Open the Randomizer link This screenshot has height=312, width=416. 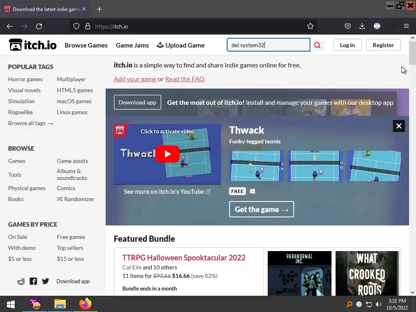click(x=76, y=199)
